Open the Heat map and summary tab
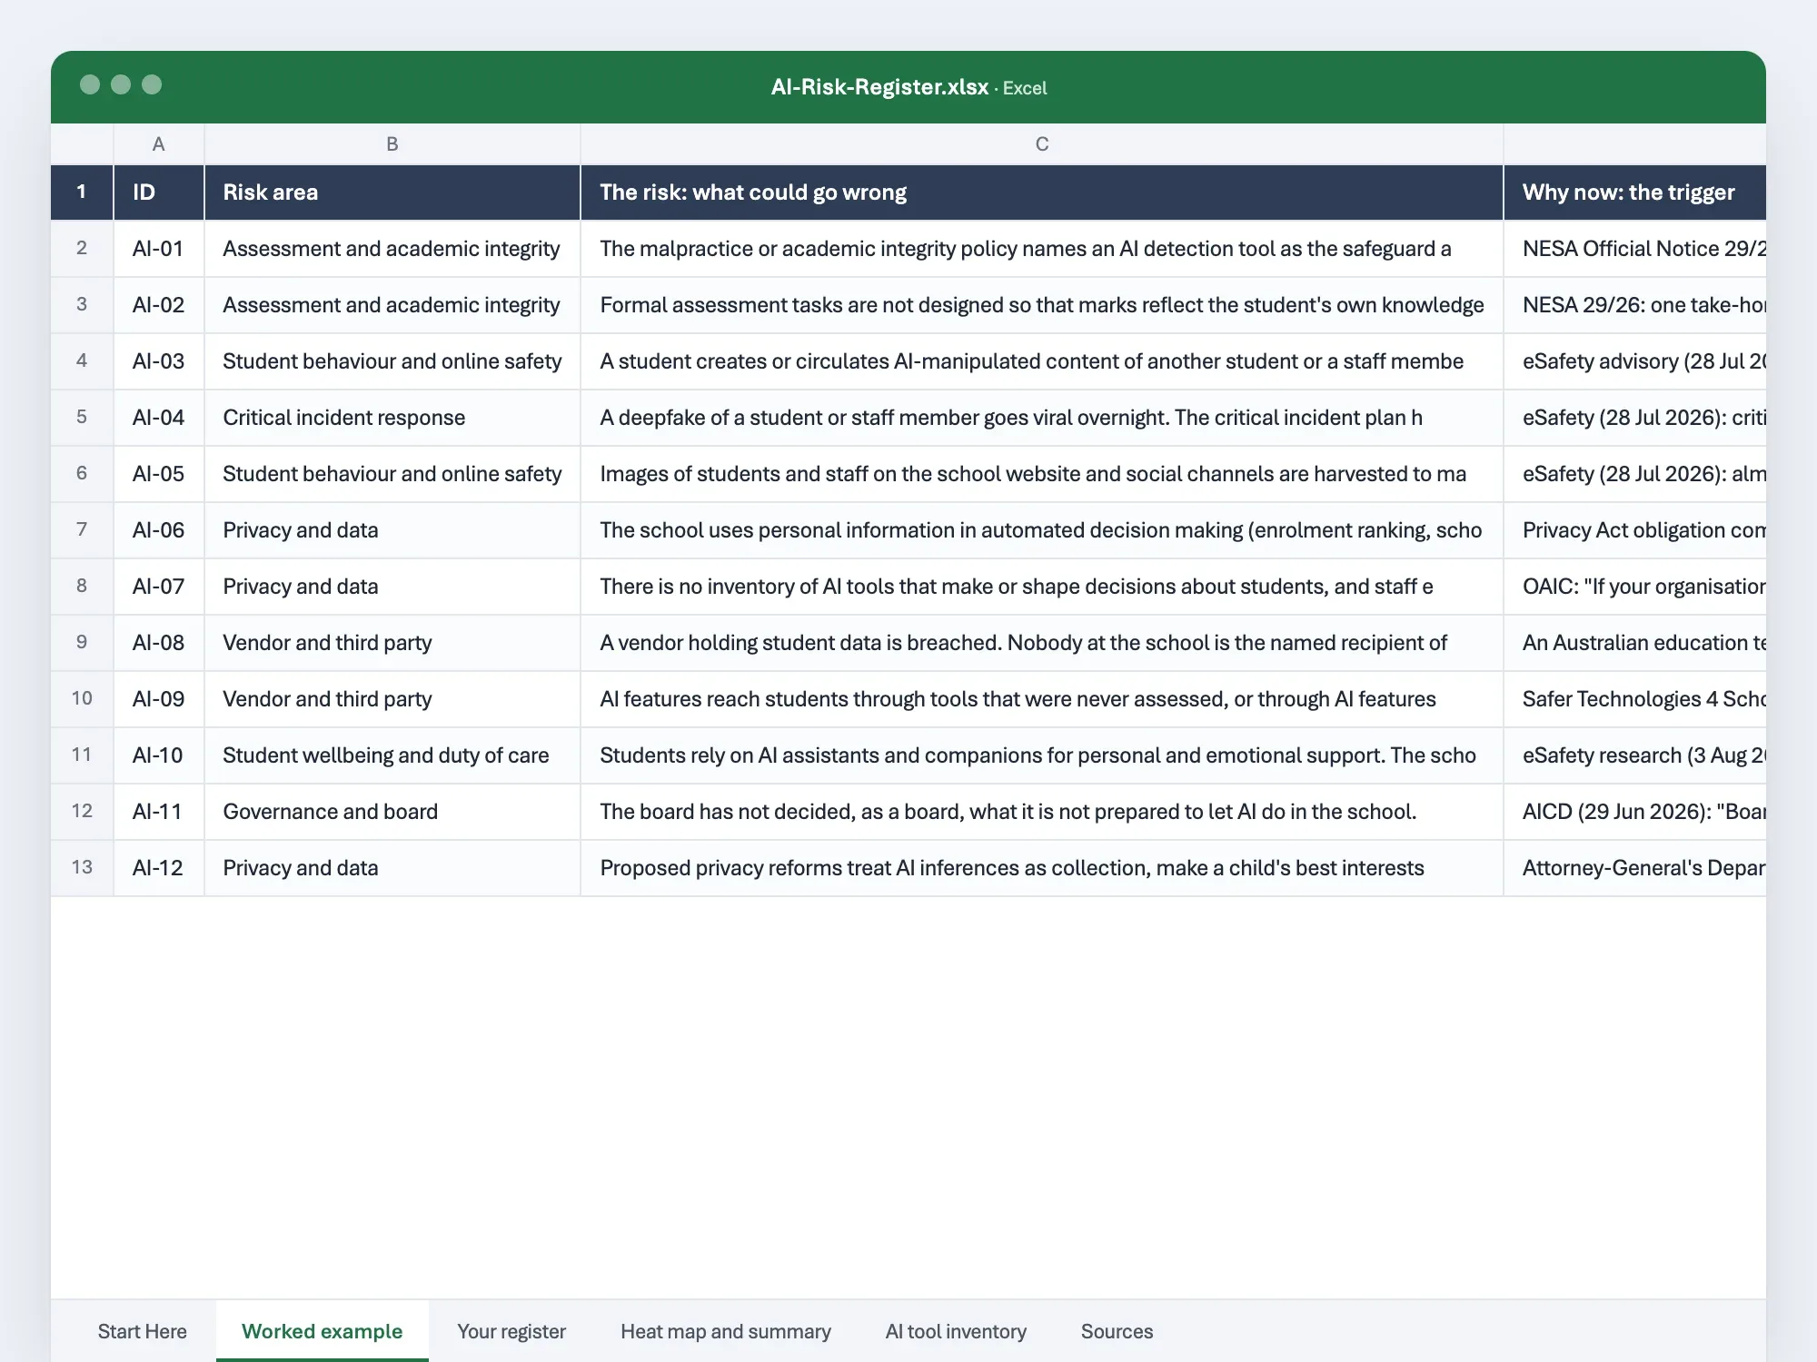The width and height of the screenshot is (1817, 1362). (725, 1331)
